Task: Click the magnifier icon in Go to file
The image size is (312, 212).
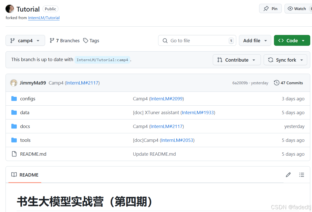Action: pos(165,40)
